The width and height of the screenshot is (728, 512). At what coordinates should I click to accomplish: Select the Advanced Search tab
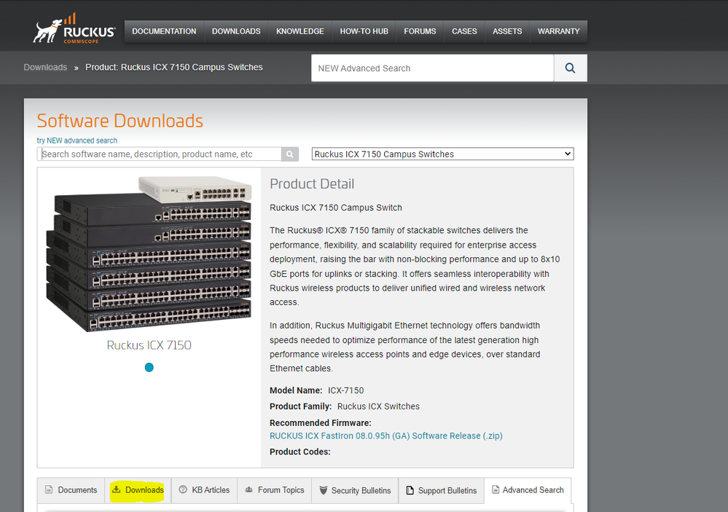pos(528,490)
